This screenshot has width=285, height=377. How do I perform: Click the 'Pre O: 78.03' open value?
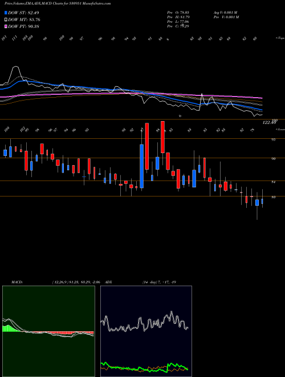178,12
